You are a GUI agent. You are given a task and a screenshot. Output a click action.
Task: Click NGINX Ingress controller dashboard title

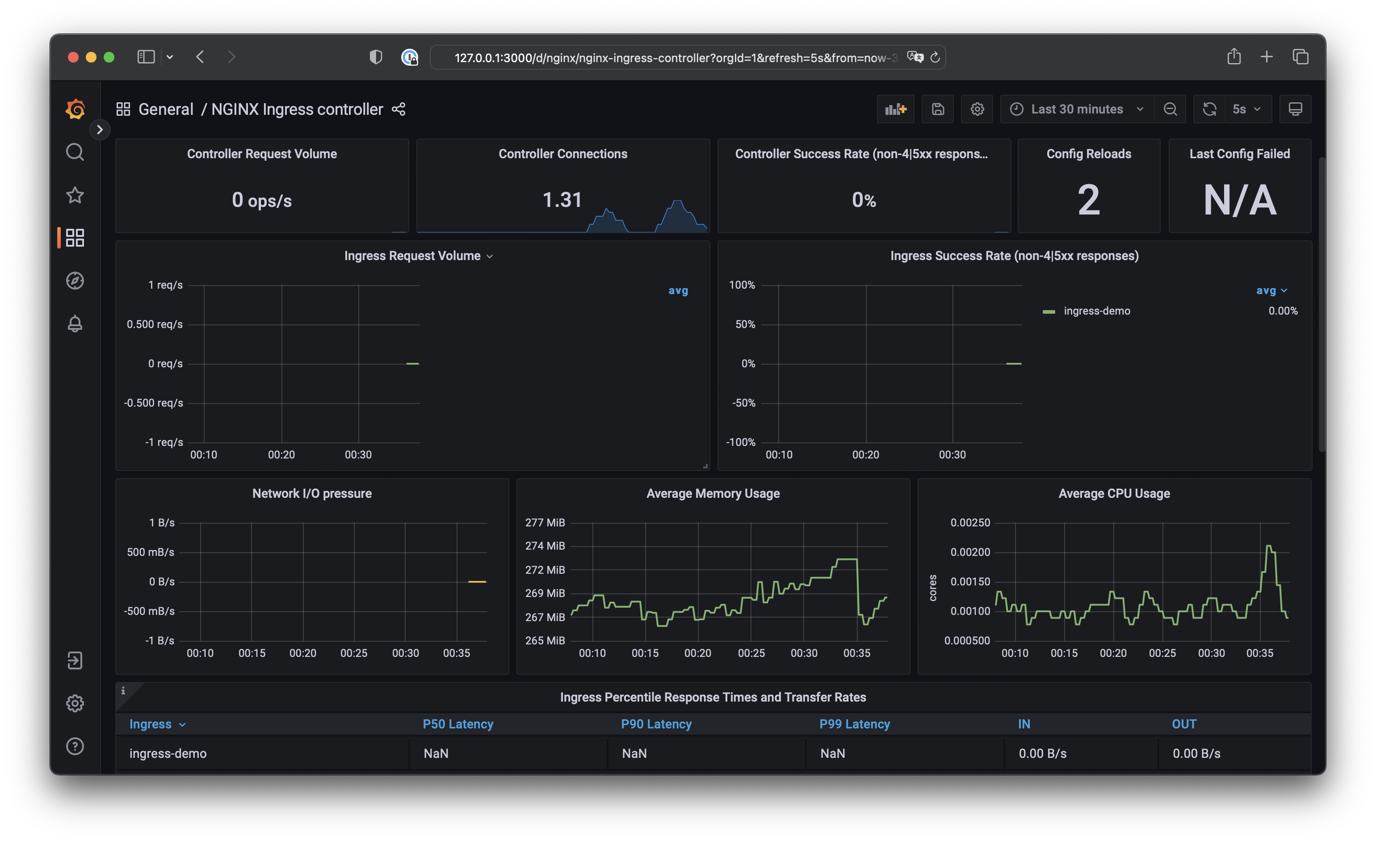[x=297, y=109]
